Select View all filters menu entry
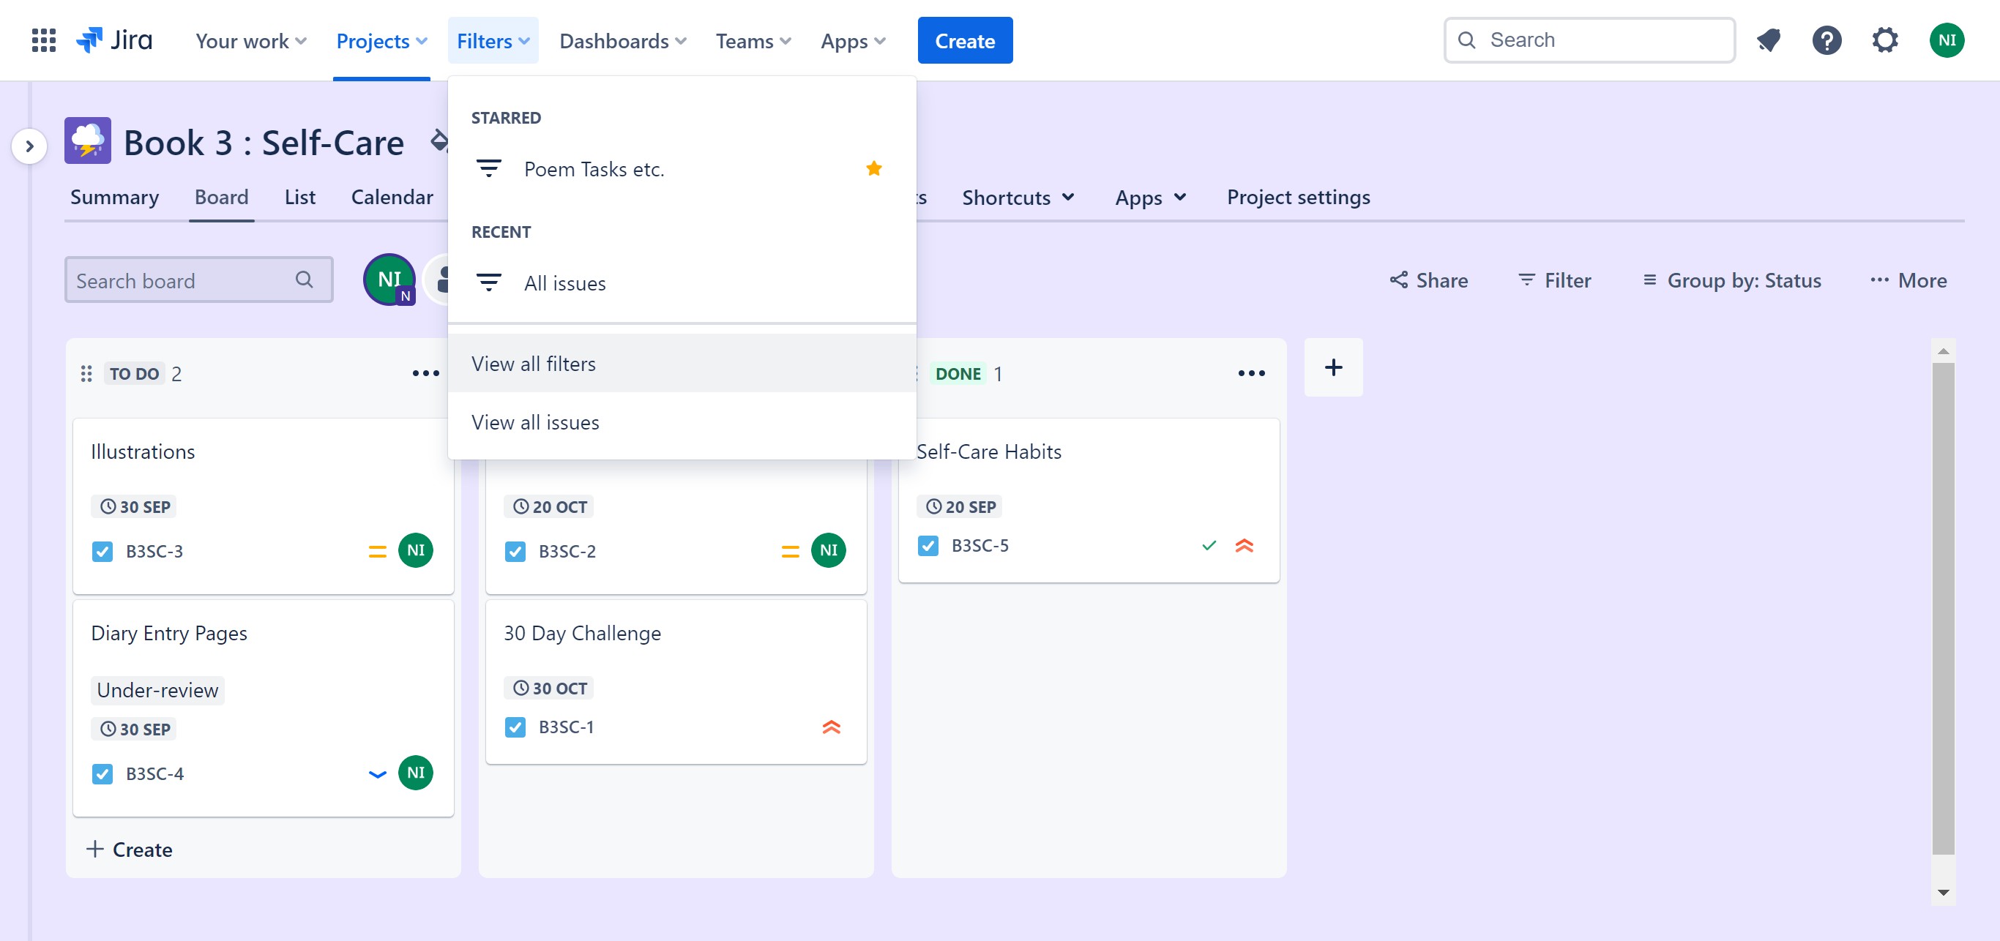 [534, 364]
